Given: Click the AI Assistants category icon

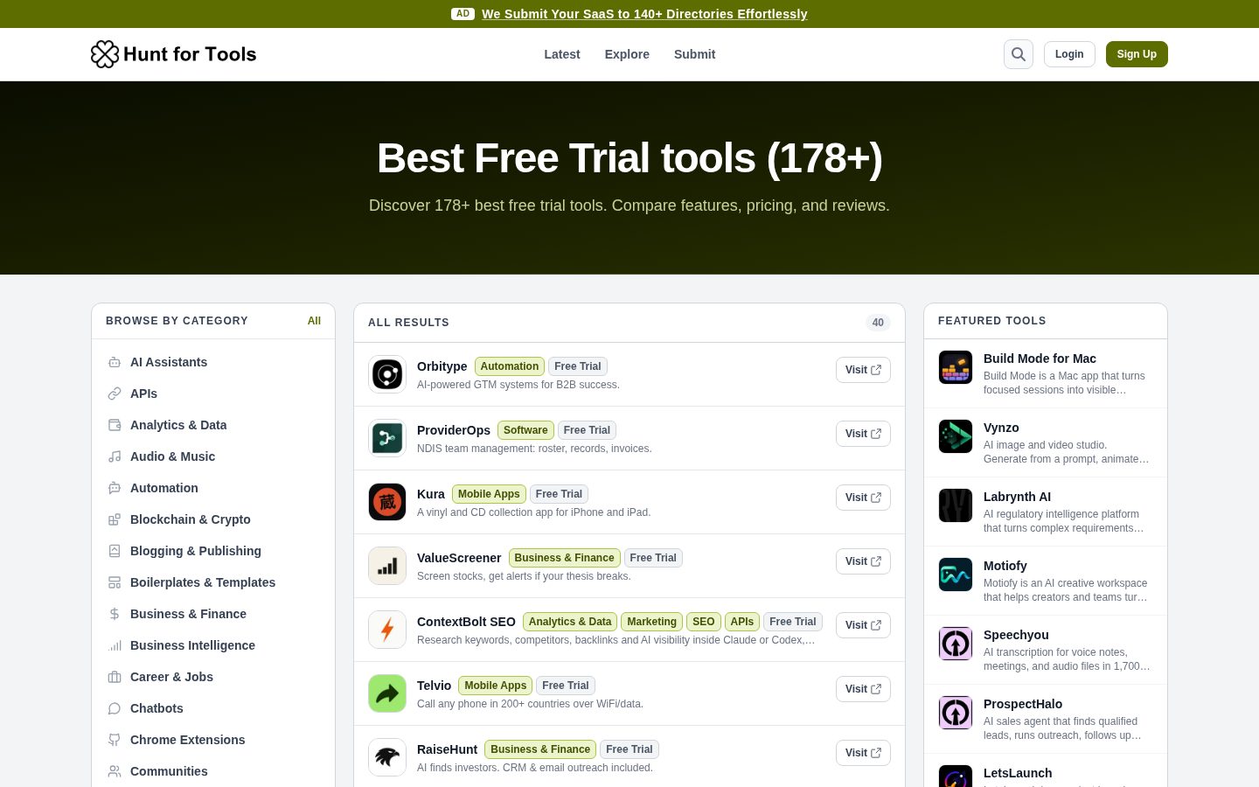Looking at the screenshot, I should (x=115, y=362).
